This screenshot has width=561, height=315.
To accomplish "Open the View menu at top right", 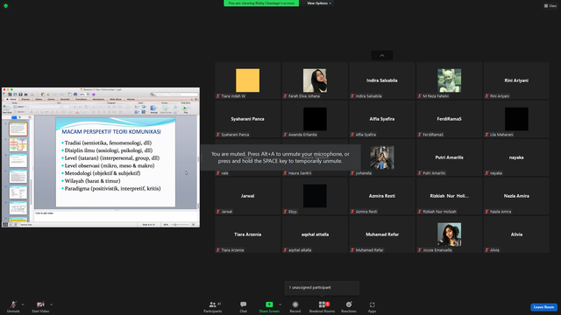I will (x=550, y=6).
